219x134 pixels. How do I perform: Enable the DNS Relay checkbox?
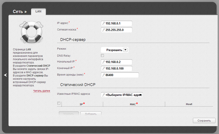point(102,55)
